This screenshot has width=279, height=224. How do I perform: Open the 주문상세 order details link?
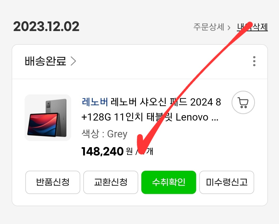pos(209,27)
